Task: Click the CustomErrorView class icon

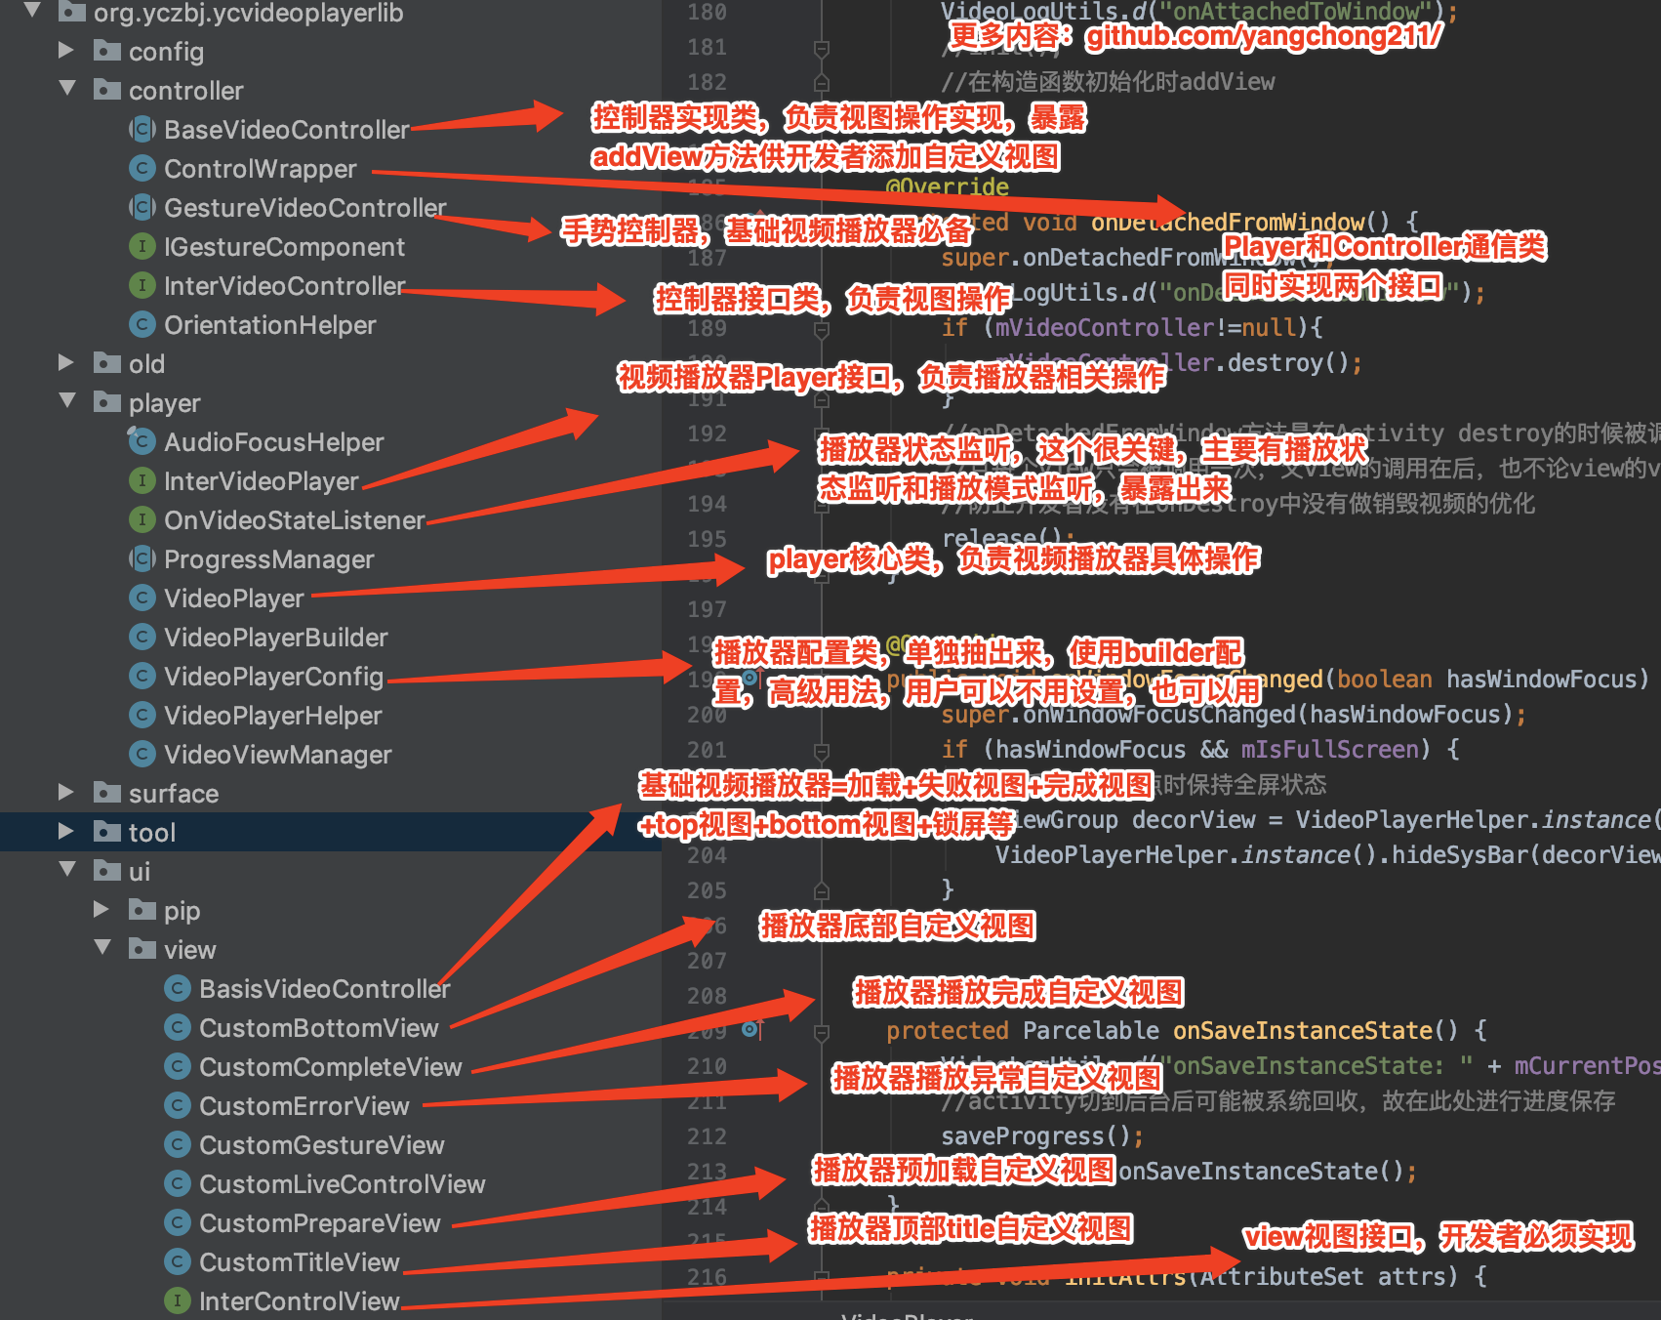Action: pos(178,1105)
